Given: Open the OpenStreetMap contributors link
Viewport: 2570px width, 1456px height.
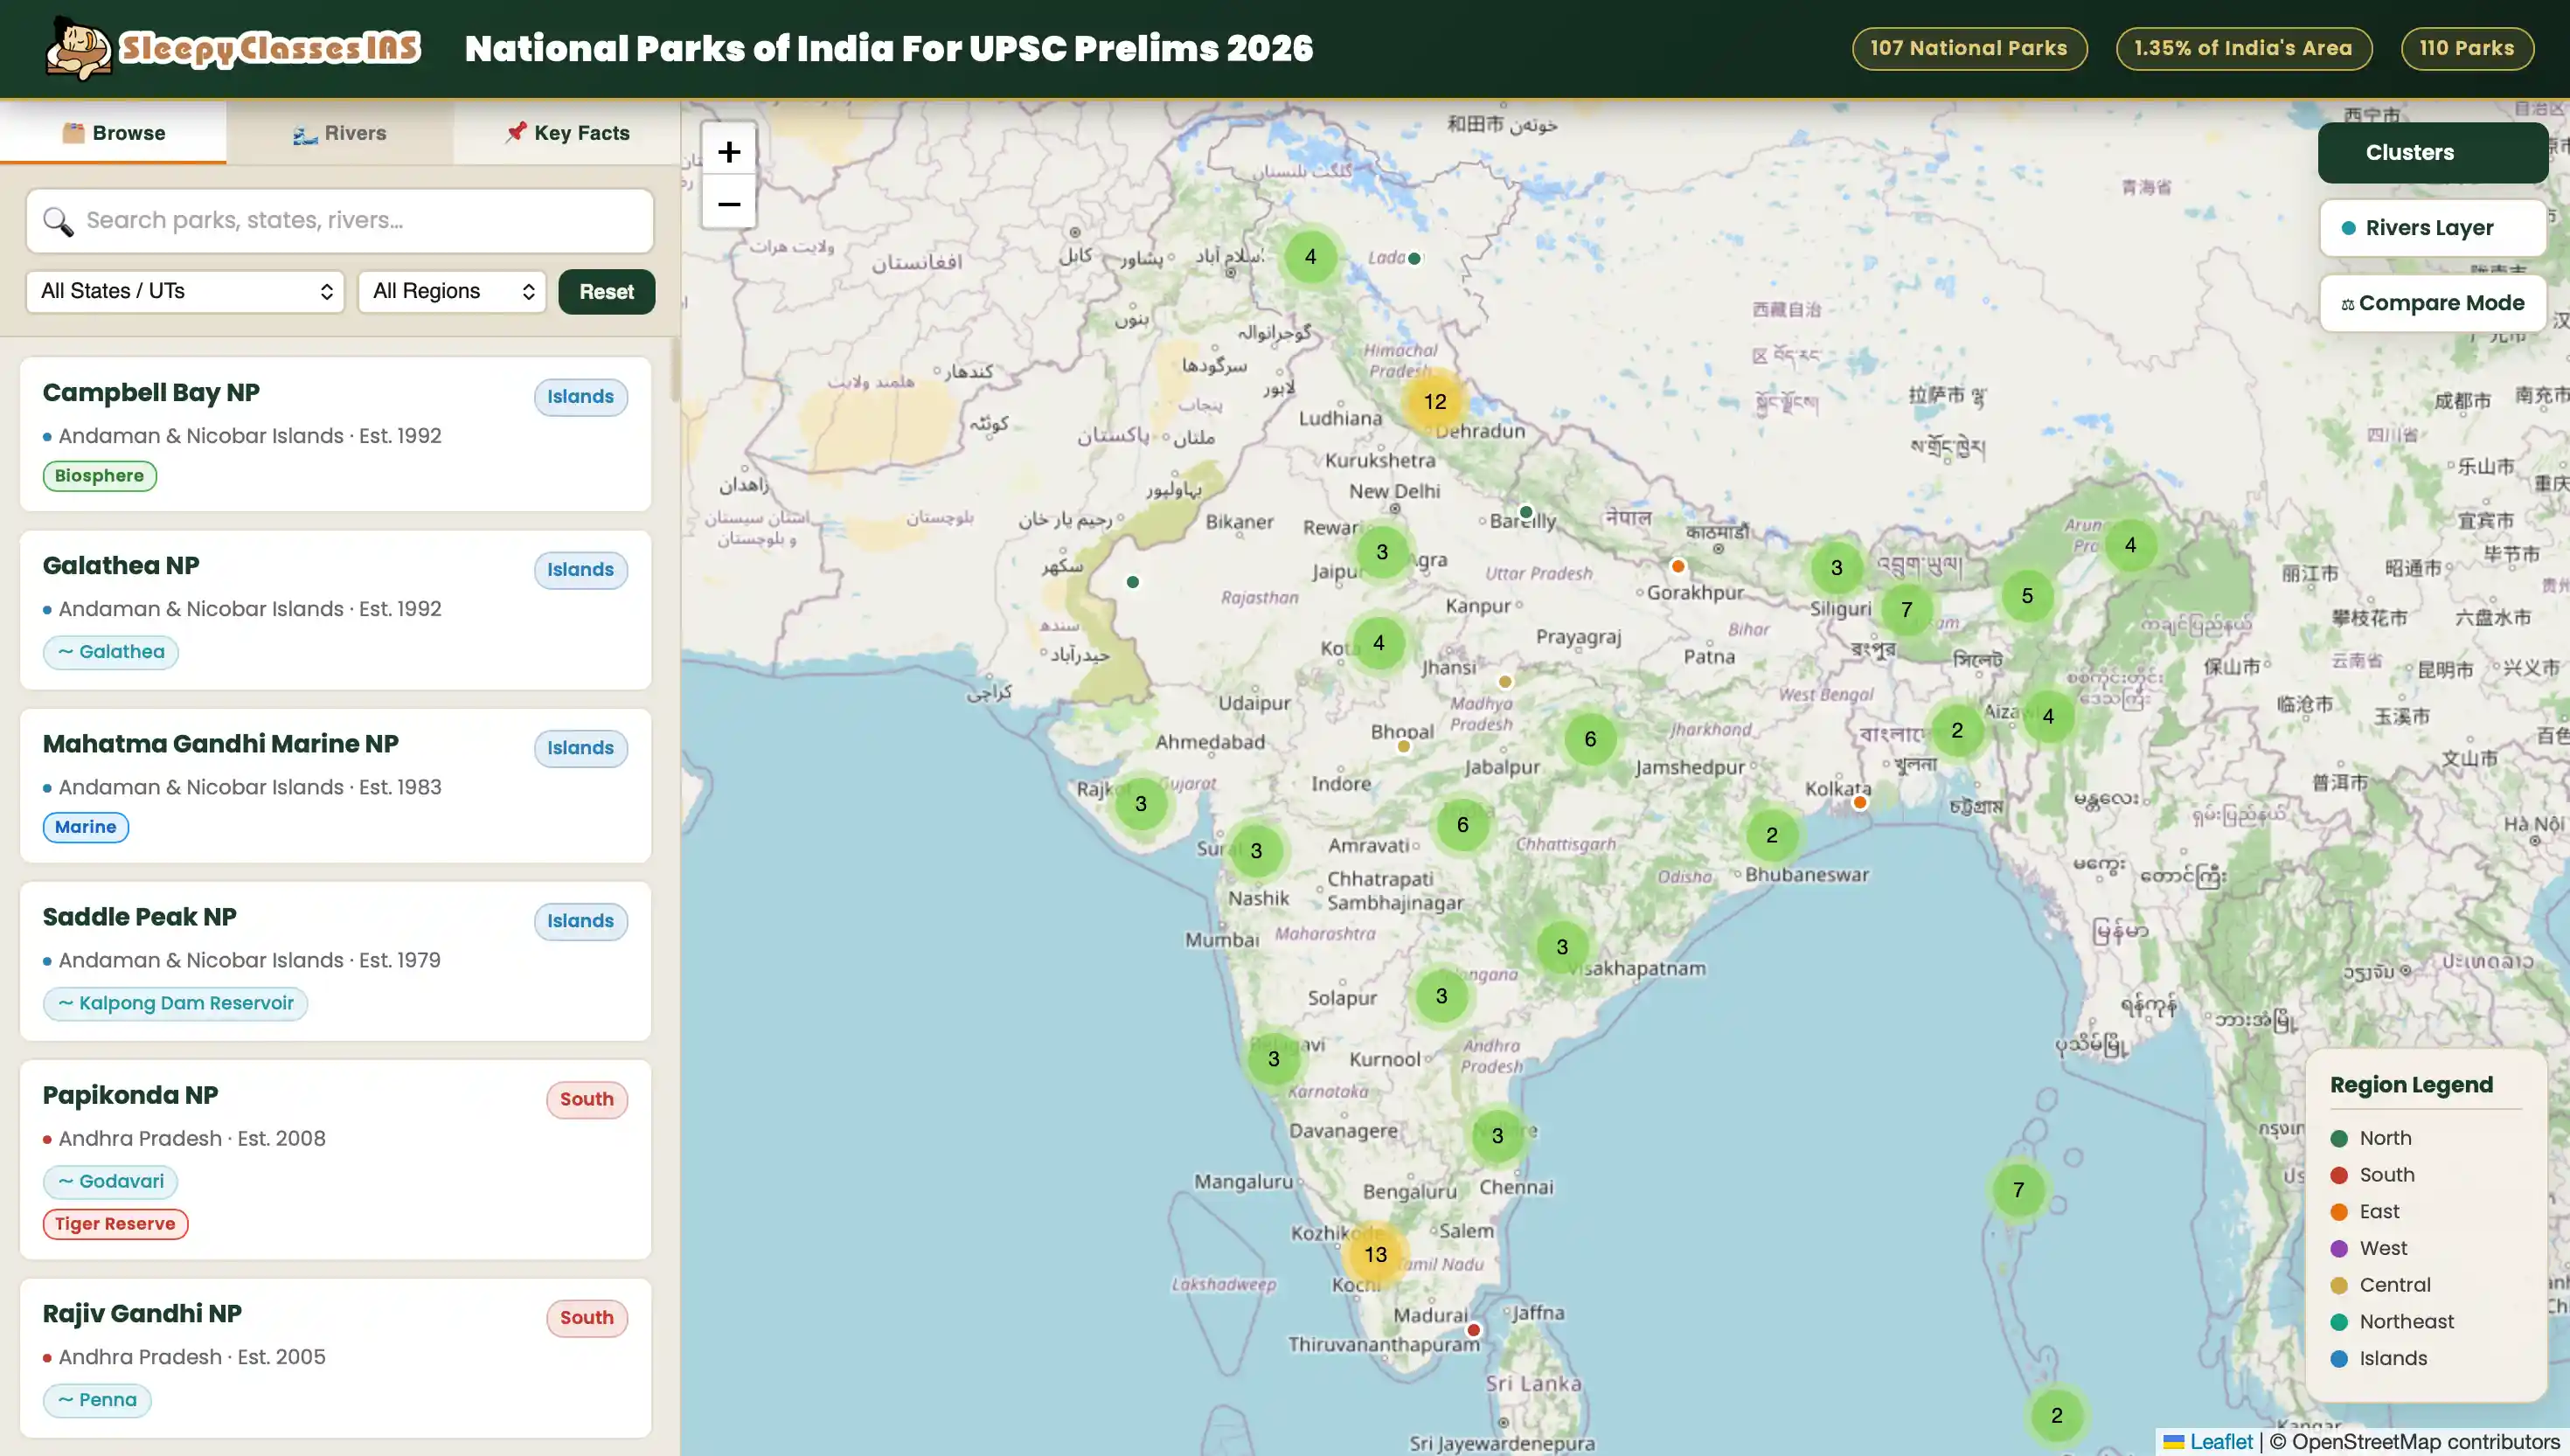Looking at the screenshot, I should click(2425, 1441).
